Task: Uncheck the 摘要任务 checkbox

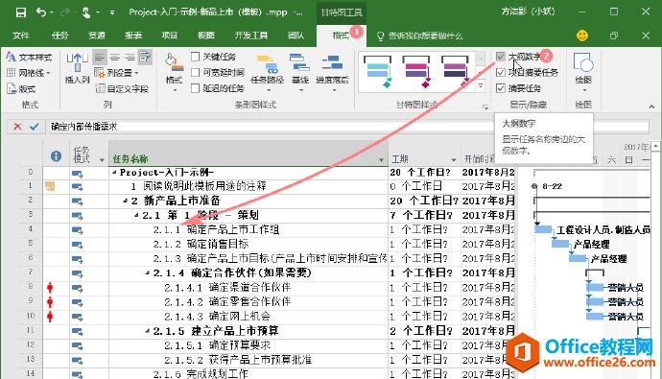Action: pos(501,88)
